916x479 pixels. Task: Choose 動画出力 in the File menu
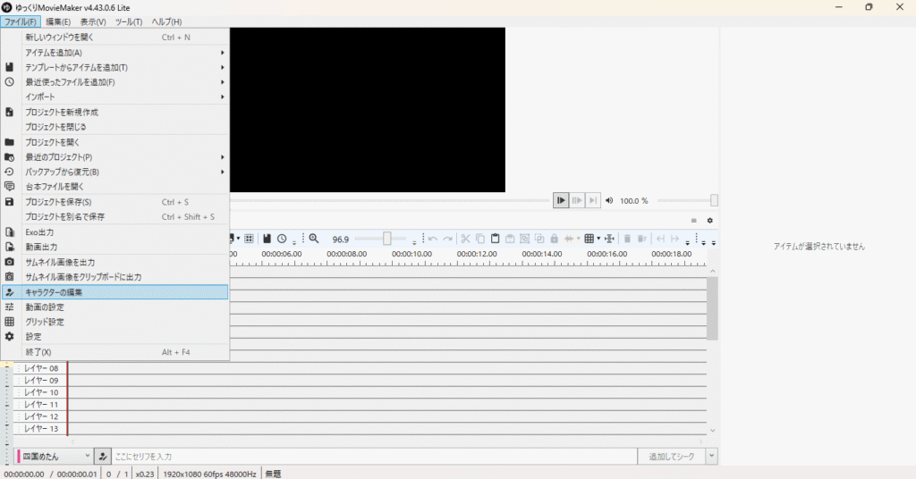tap(116, 247)
